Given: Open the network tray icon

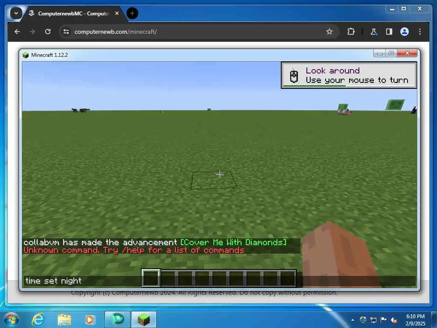Looking at the screenshot, I should [373, 320].
